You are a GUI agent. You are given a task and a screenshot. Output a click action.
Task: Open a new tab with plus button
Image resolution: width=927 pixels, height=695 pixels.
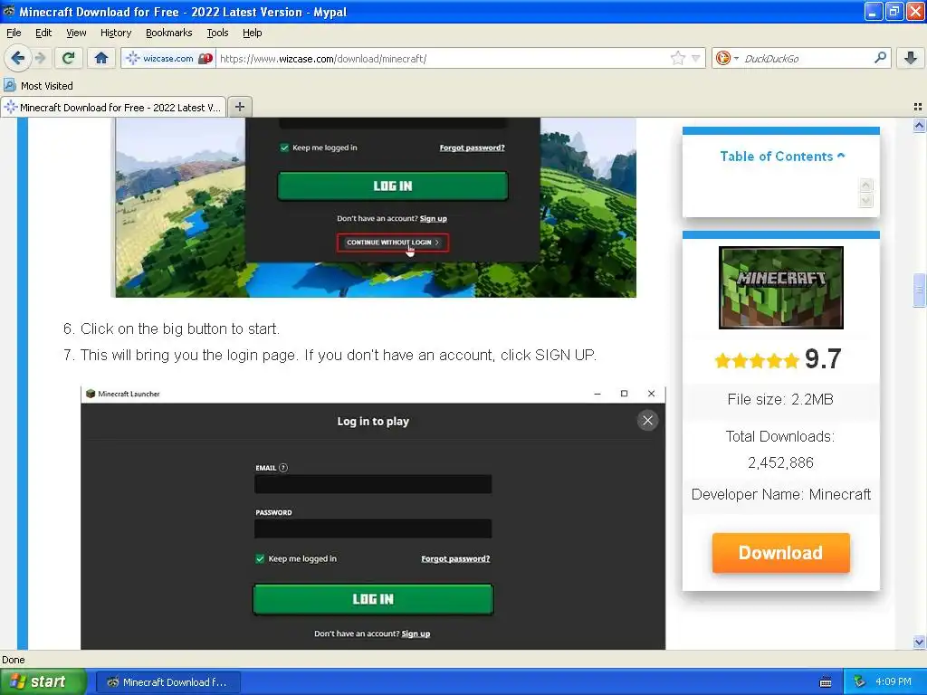(x=239, y=107)
